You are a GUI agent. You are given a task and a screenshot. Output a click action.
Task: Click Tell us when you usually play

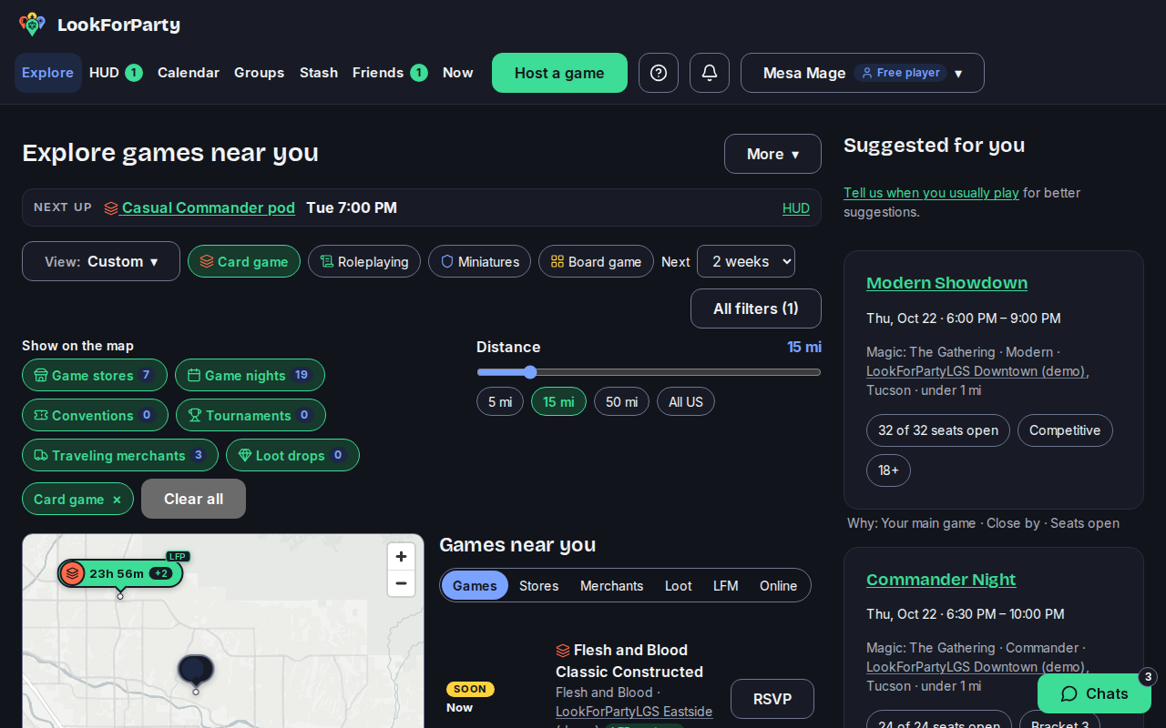(x=931, y=193)
